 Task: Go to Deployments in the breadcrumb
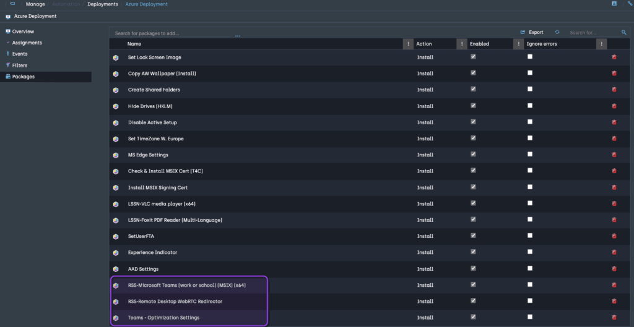(102, 4)
